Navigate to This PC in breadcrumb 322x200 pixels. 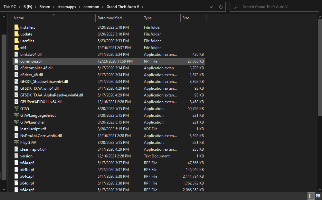pos(10,7)
